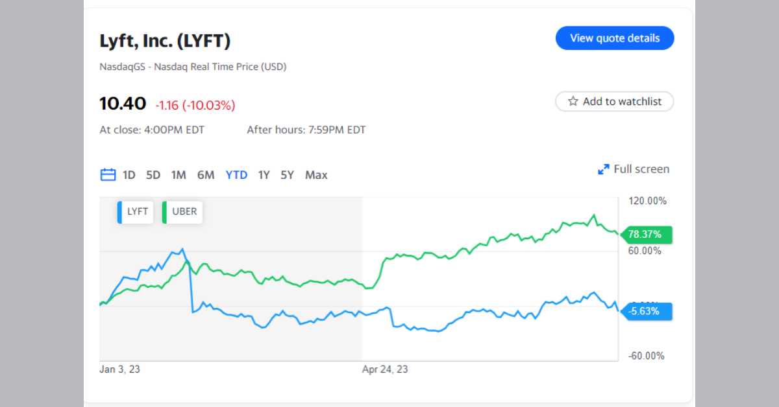Viewport: 779px width, 407px height.
Task: Click the Jan 3, 23 axis label
Action: [120, 369]
